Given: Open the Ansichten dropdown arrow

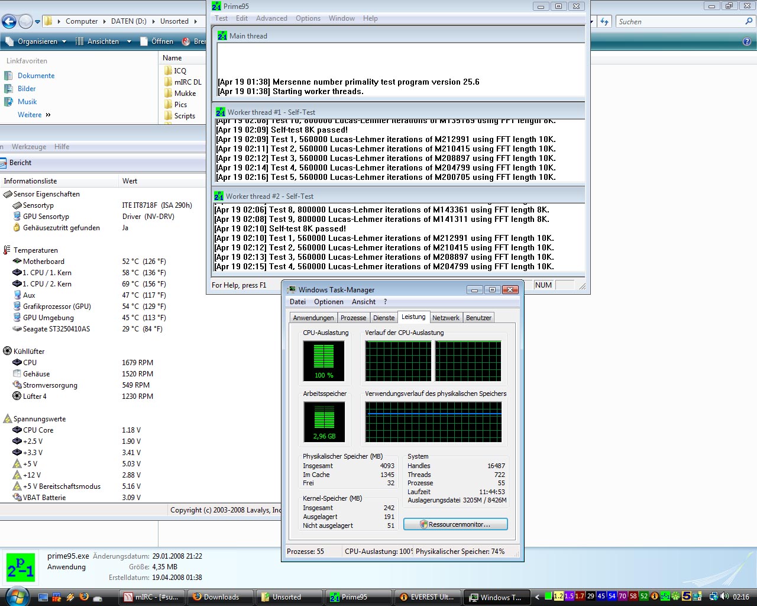Looking at the screenshot, I should 129,41.
